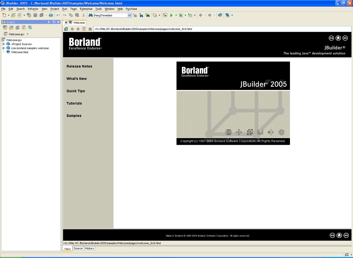Open the Purchase menu
Screen dimensions: 353x258
coord(131,9)
